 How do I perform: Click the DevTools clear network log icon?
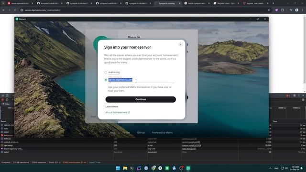(x=7, y=100)
